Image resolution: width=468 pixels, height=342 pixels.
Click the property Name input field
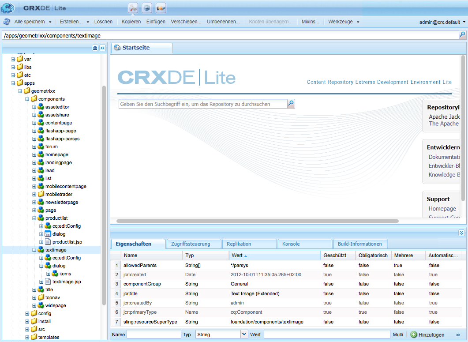point(154,334)
